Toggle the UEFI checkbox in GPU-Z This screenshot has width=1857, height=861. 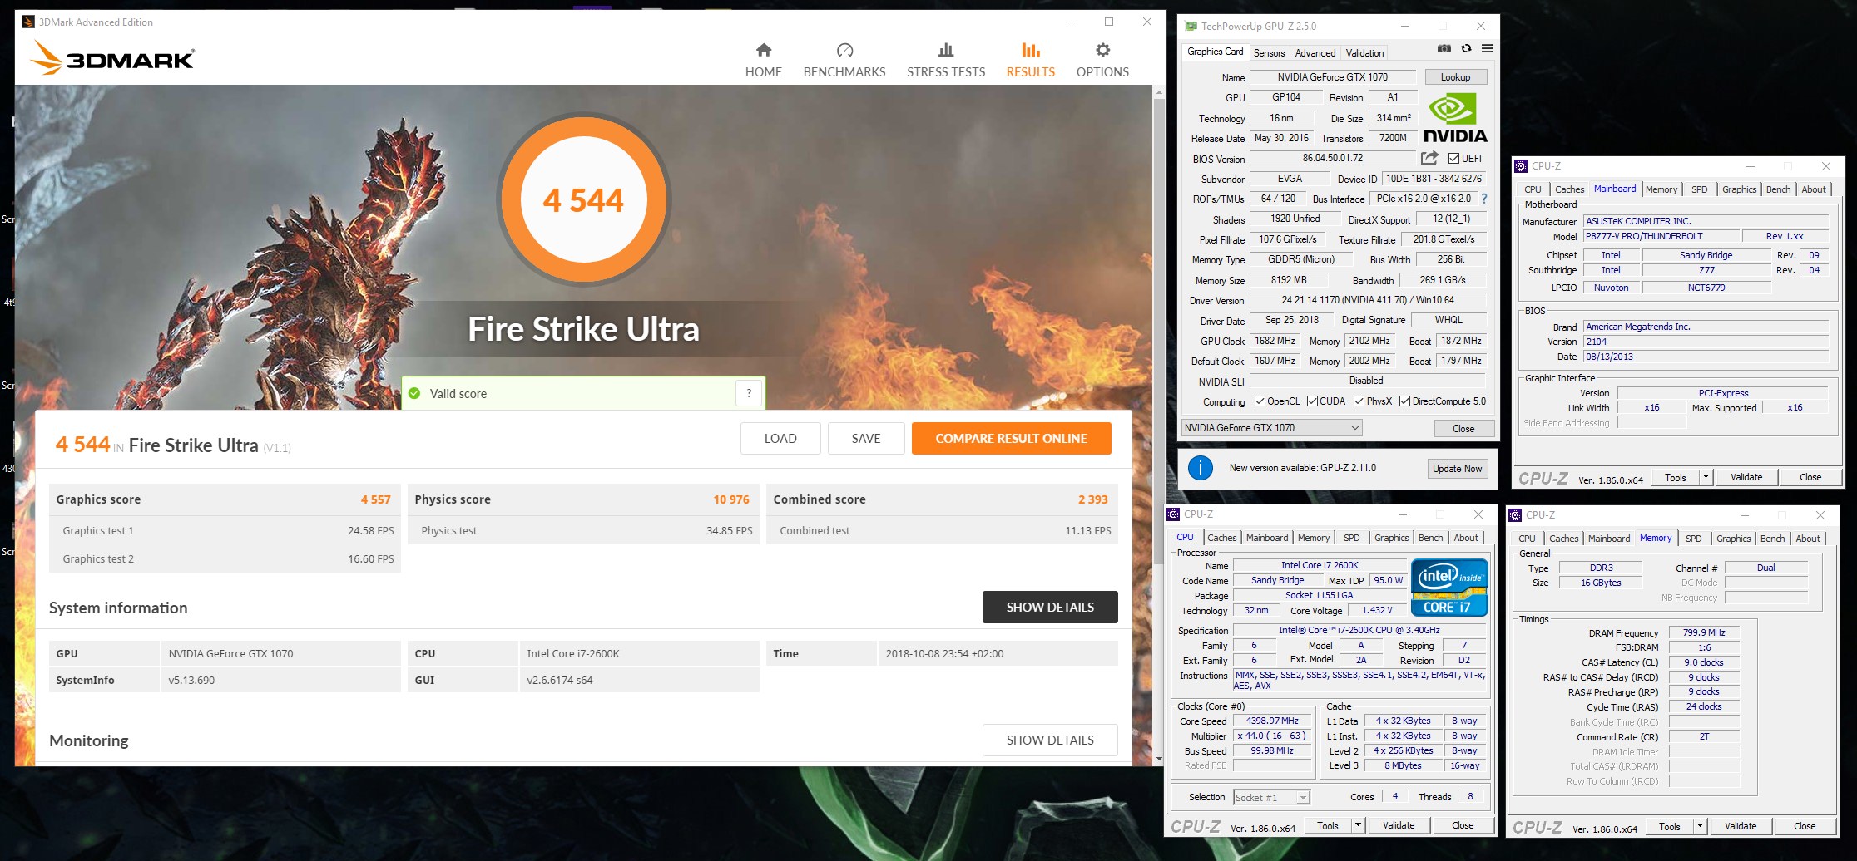point(1453,159)
